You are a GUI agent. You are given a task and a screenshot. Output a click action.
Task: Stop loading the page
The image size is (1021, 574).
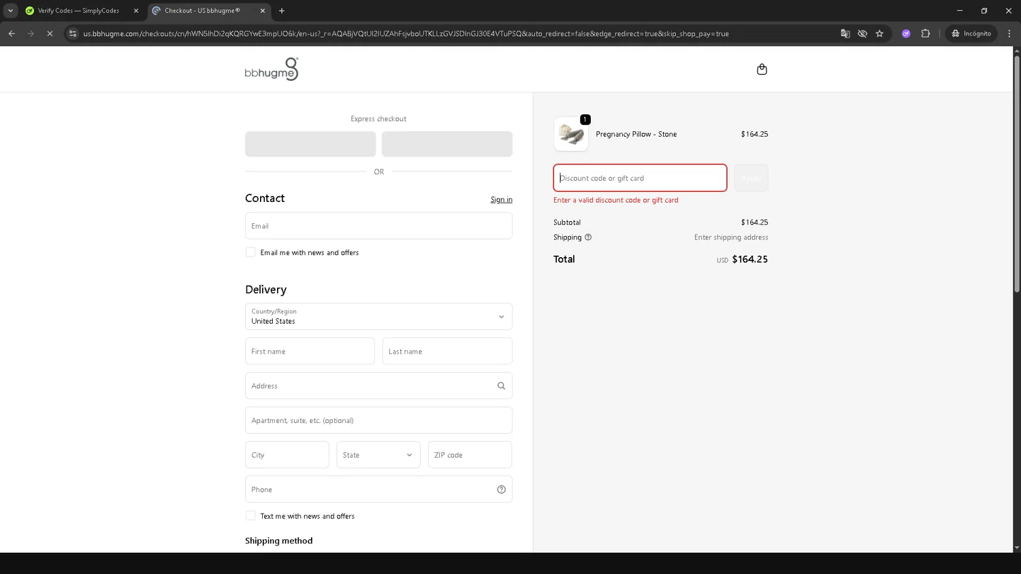tap(50, 33)
